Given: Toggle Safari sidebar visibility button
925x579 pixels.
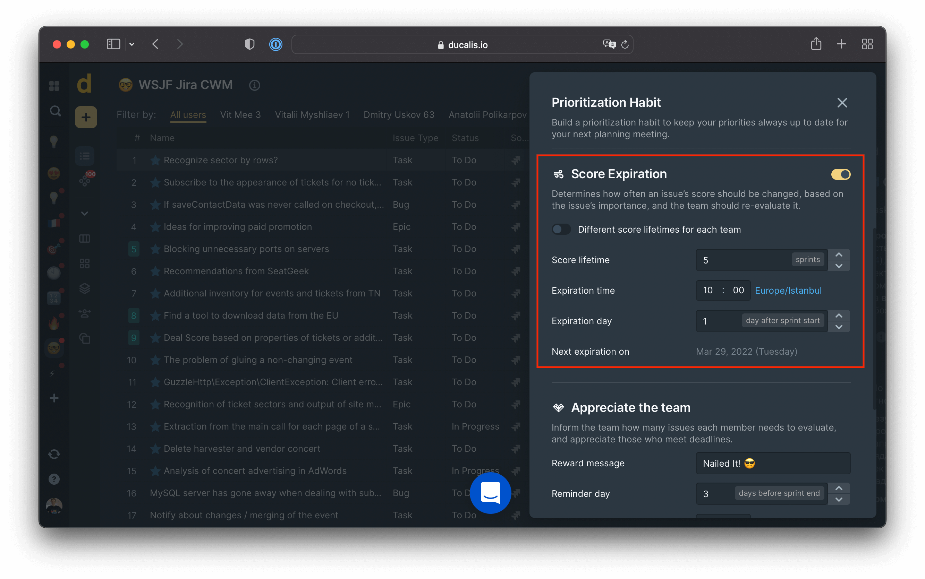Looking at the screenshot, I should point(113,44).
